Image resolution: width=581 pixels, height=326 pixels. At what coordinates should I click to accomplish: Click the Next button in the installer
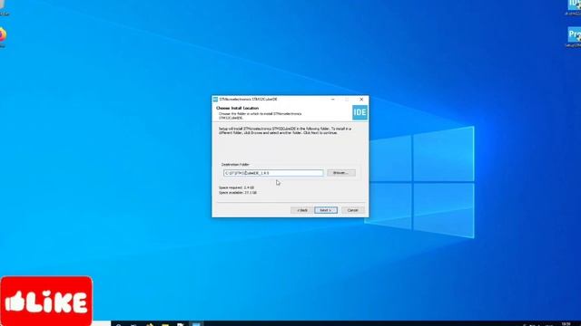pos(326,210)
